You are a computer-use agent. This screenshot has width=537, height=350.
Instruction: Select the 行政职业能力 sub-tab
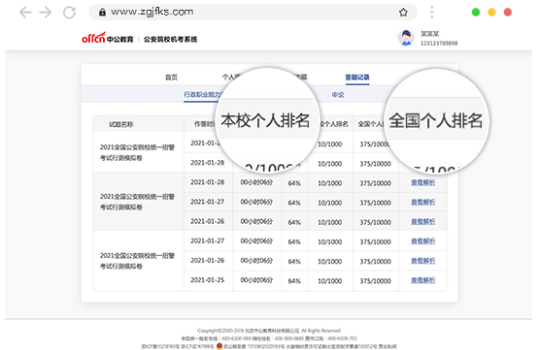[x=203, y=95]
